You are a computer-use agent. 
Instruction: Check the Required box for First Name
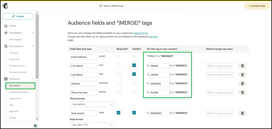click(x=118, y=65)
